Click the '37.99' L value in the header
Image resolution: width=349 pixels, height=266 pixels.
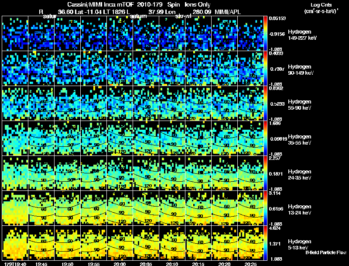click(156, 12)
